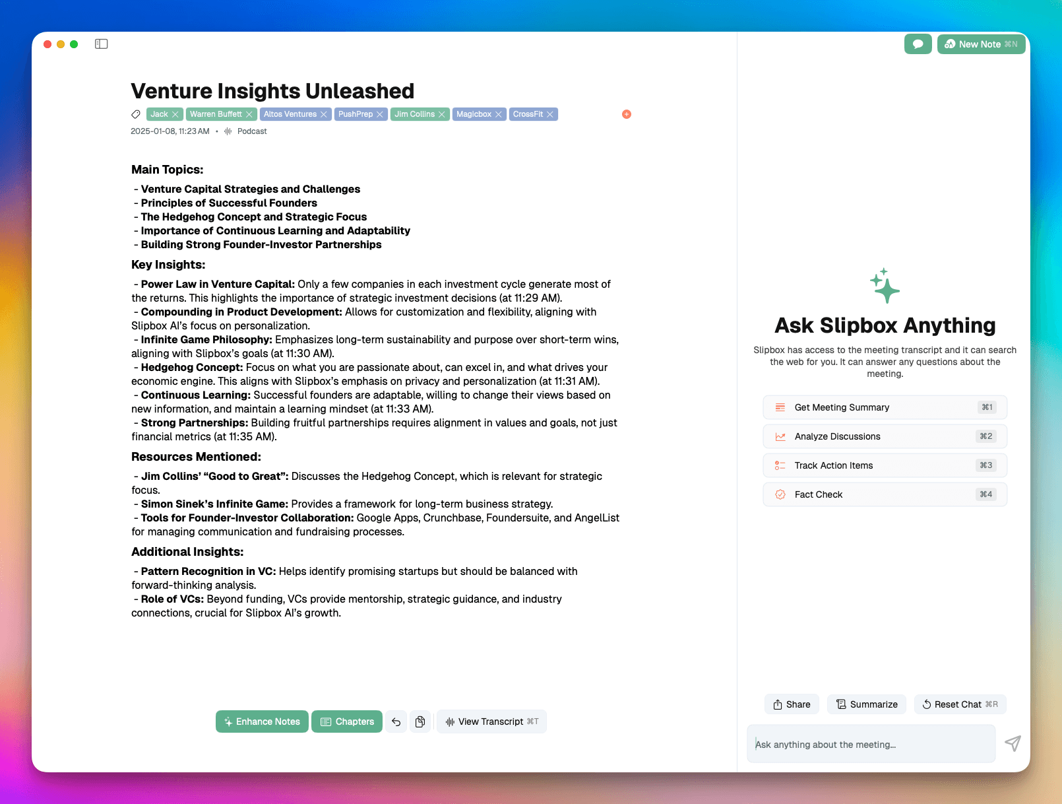This screenshot has width=1062, height=804.
Task: Click the Podcast label
Action: click(252, 131)
